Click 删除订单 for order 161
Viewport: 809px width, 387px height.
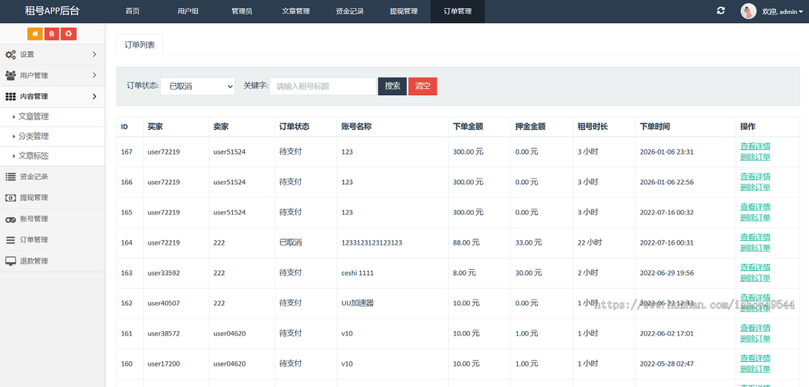755,339
